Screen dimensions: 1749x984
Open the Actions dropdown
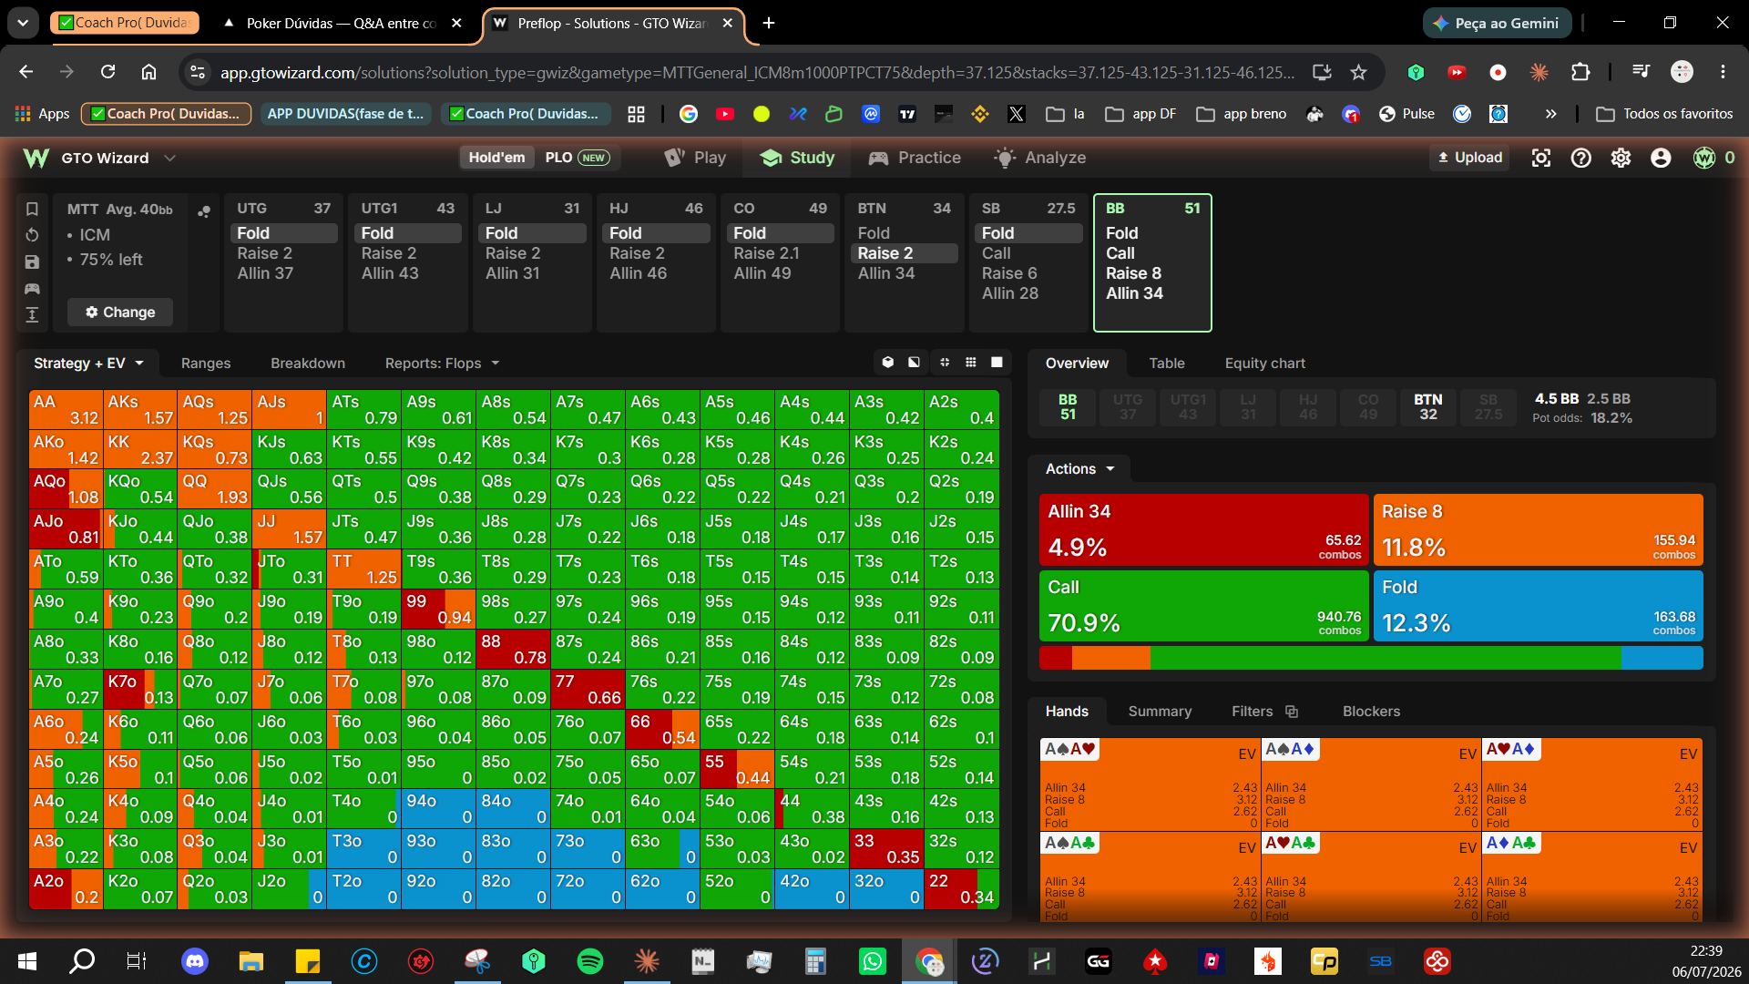coord(1079,469)
